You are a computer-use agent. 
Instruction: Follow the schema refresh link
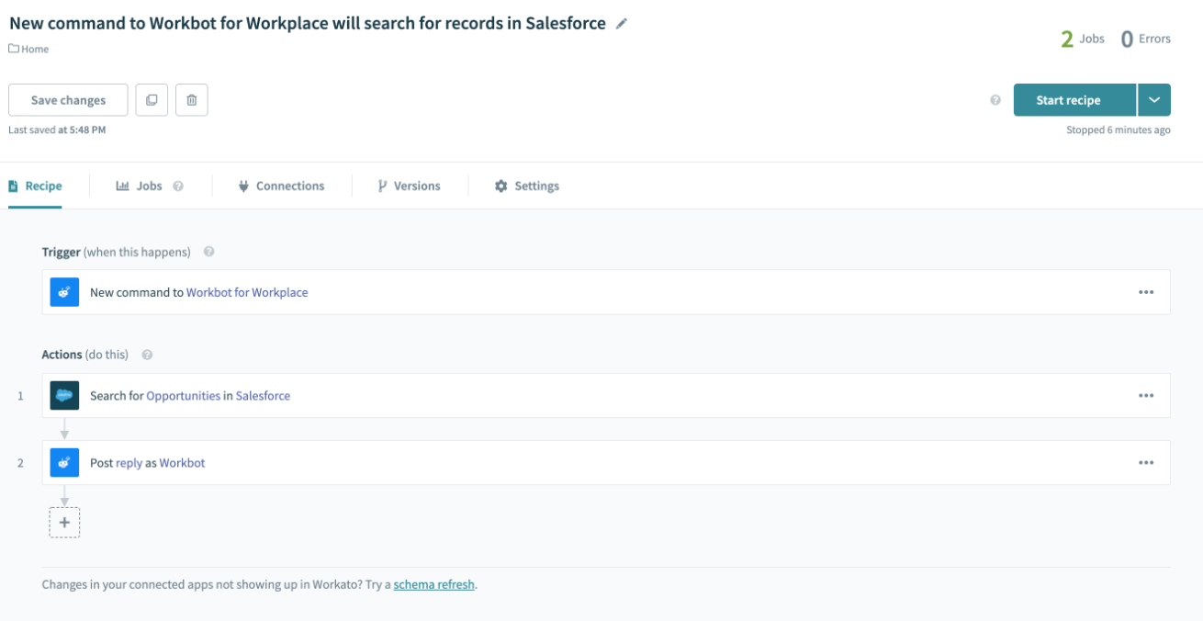pos(433,584)
